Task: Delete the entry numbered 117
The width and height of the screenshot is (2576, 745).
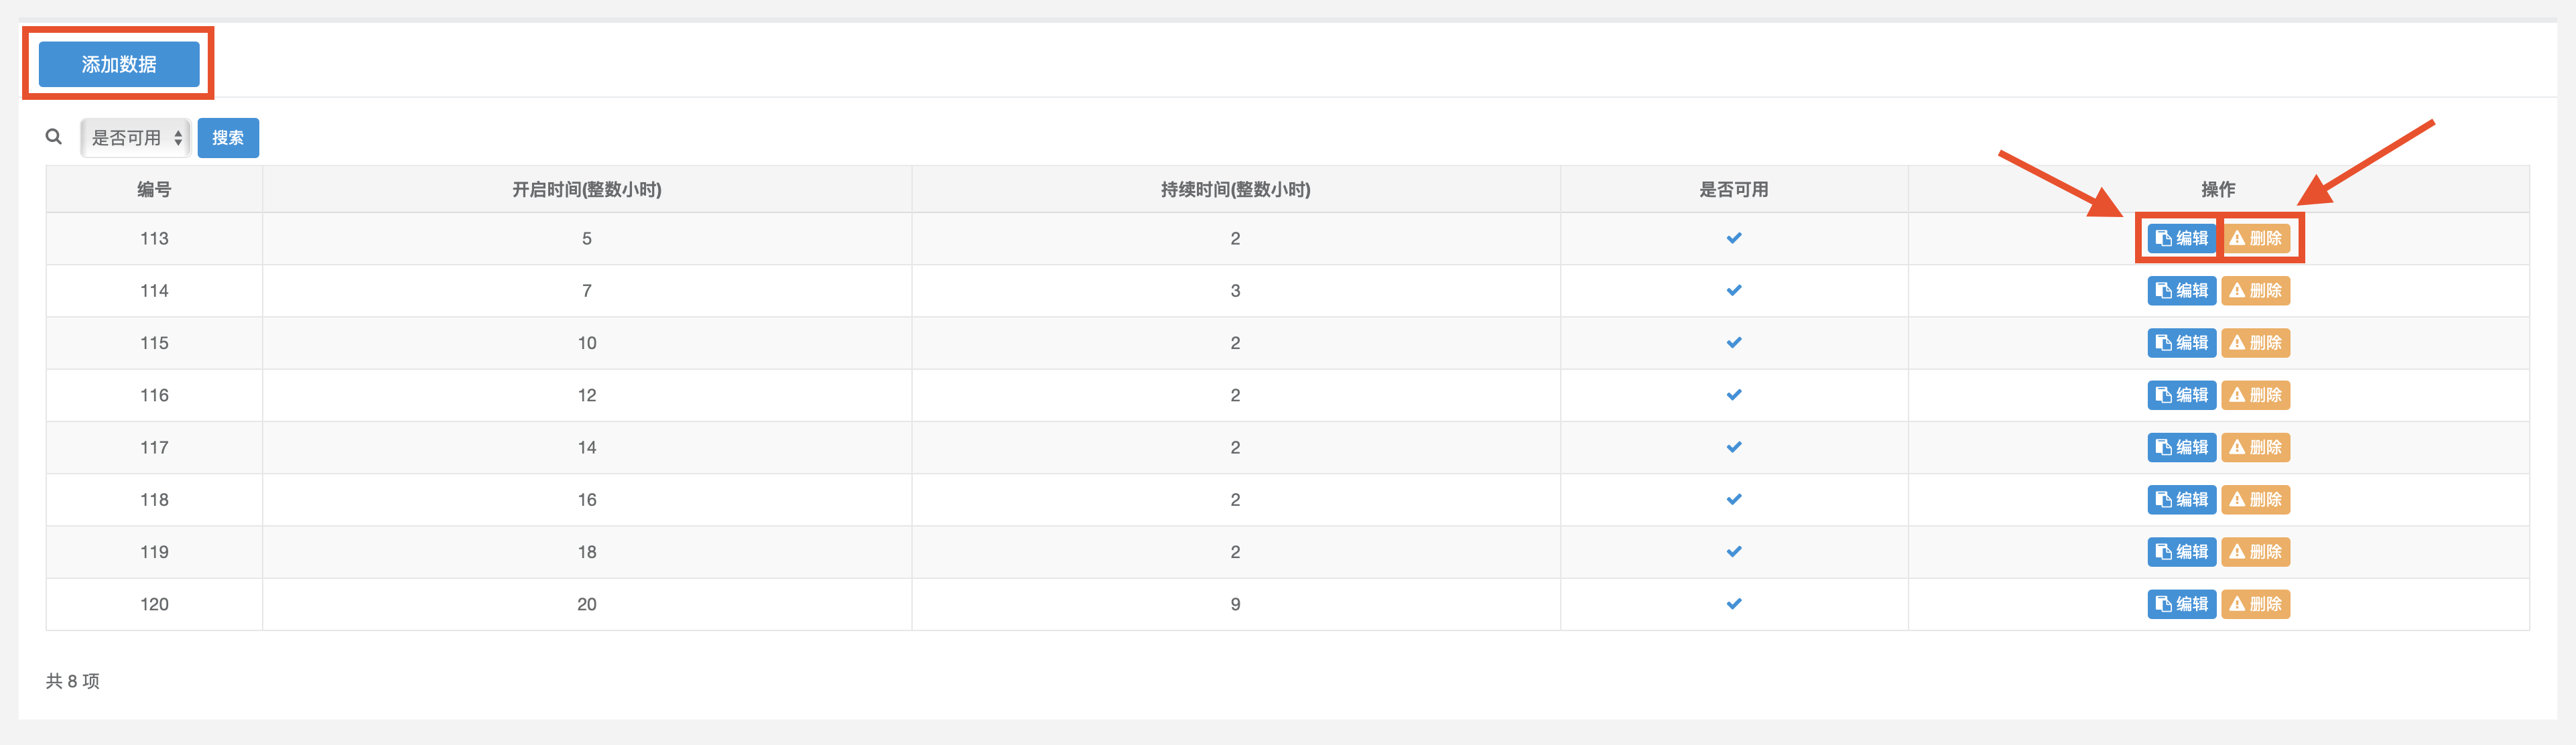Action: pyautogui.click(x=2255, y=447)
